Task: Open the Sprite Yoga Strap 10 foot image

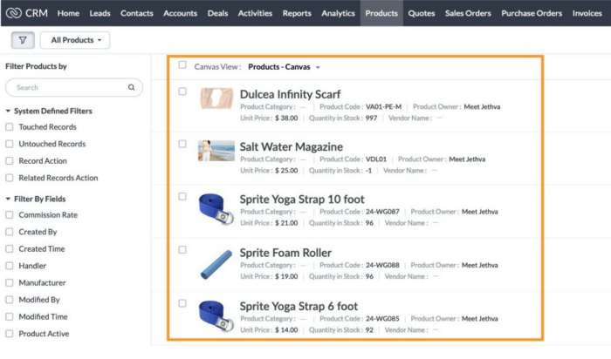Action: pos(216,209)
